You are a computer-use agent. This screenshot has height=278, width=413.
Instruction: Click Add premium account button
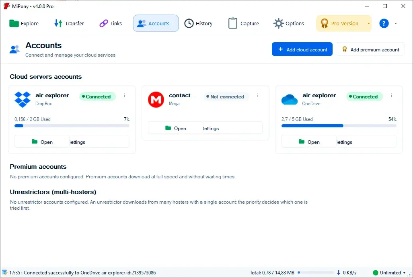[x=370, y=49]
